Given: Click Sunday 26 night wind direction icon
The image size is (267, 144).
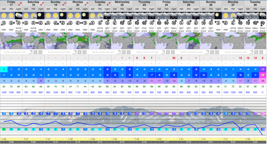Looking at the screenshot, I should (218, 22).
